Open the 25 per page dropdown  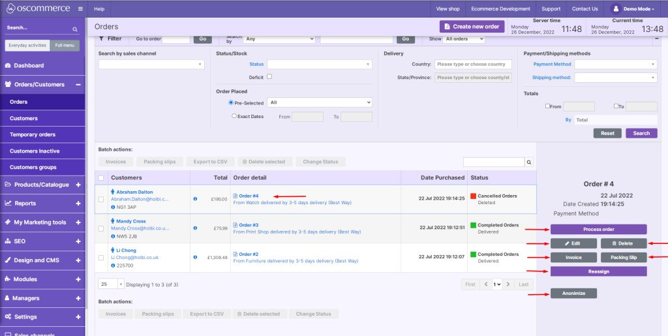(x=111, y=284)
